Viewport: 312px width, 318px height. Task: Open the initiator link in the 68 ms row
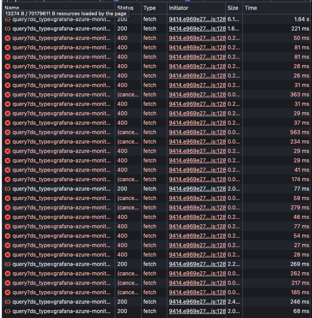(197, 311)
